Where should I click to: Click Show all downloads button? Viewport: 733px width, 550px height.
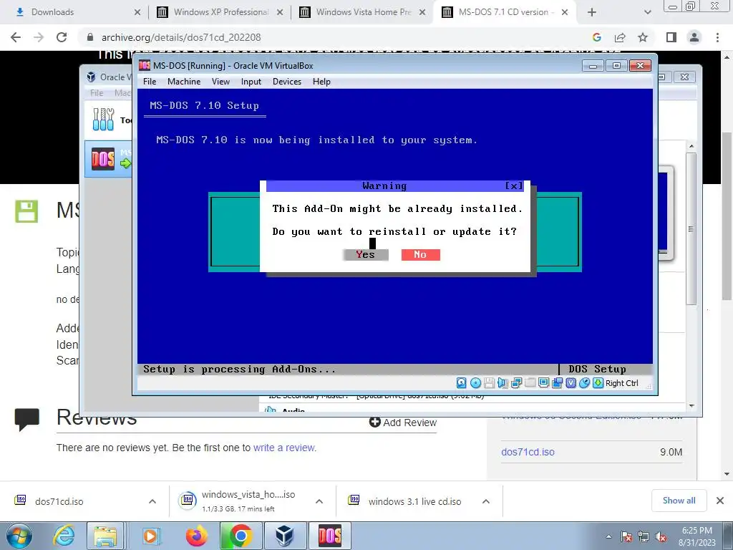click(679, 501)
